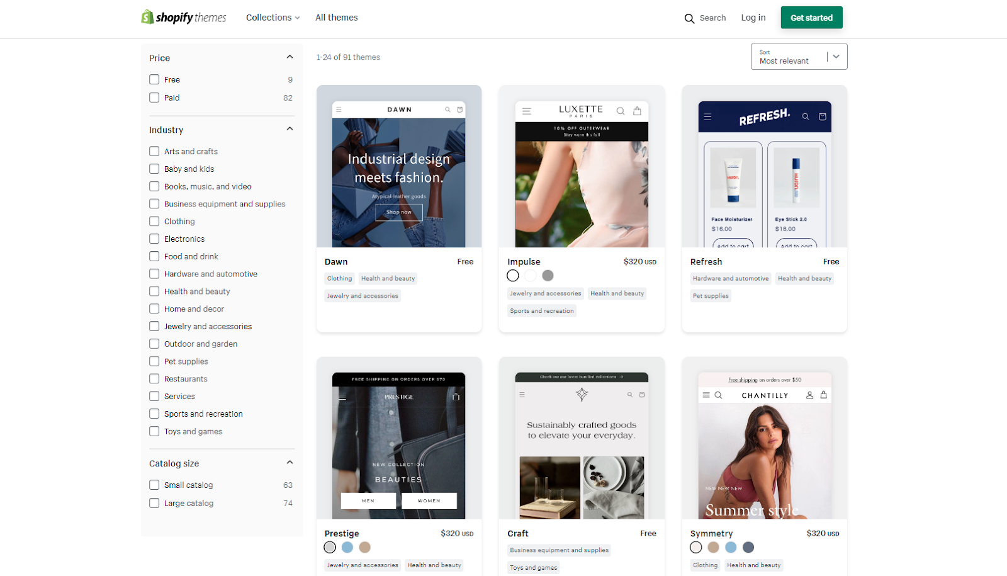Open the Sort dropdown set to Most relevant

point(798,56)
